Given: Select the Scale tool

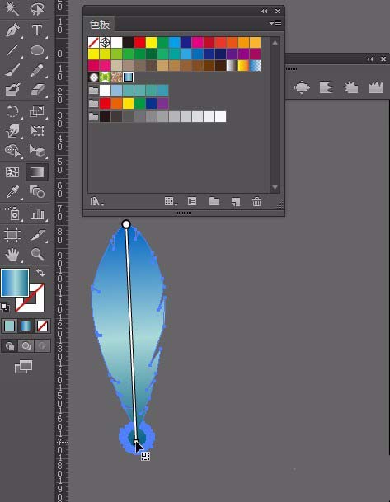Looking at the screenshot, I should pyautogui.click(x=37, y=112).
